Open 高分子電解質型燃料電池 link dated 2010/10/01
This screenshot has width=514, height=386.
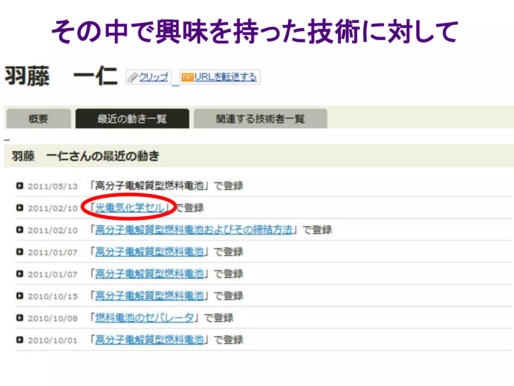150,340
